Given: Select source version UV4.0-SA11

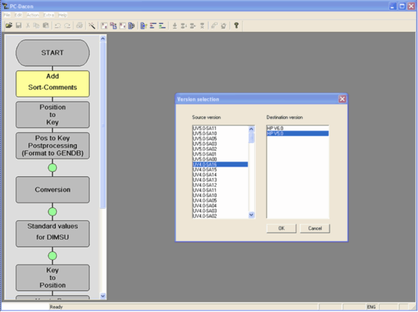Looking at the screenshot, I should pyautogui.click(x=220, y=190).
